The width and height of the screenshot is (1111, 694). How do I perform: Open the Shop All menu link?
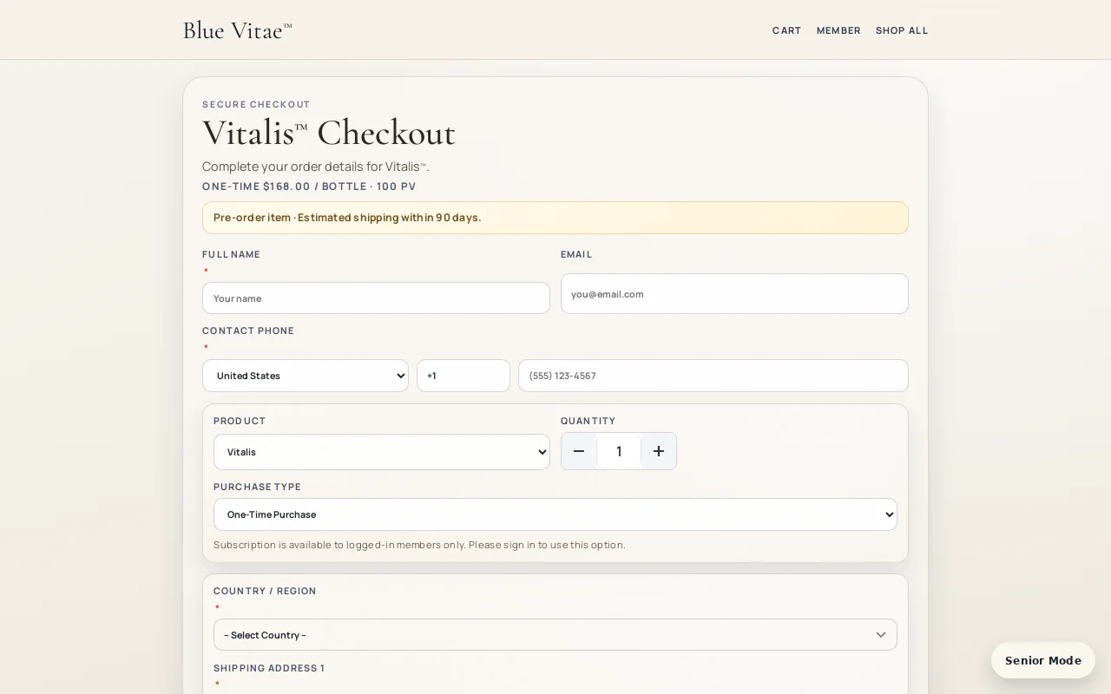coord(902,30)
